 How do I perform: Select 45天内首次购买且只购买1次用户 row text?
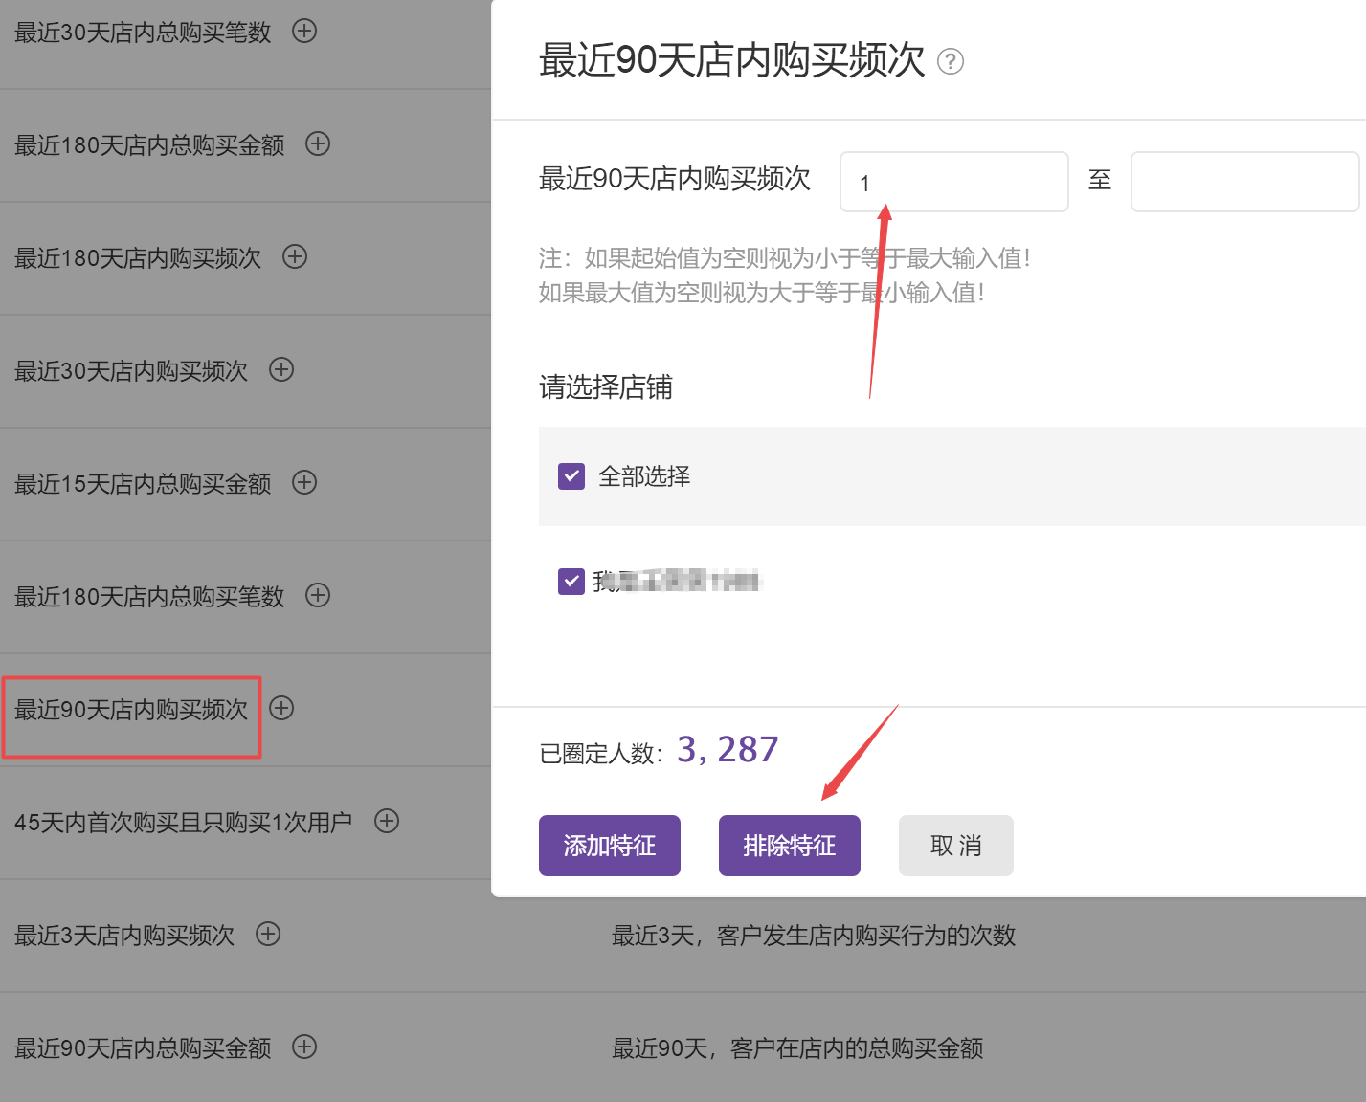click(184, 823)
